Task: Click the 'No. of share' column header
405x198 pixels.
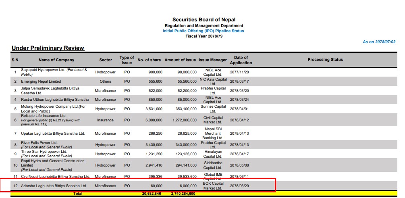Action: 149,60
